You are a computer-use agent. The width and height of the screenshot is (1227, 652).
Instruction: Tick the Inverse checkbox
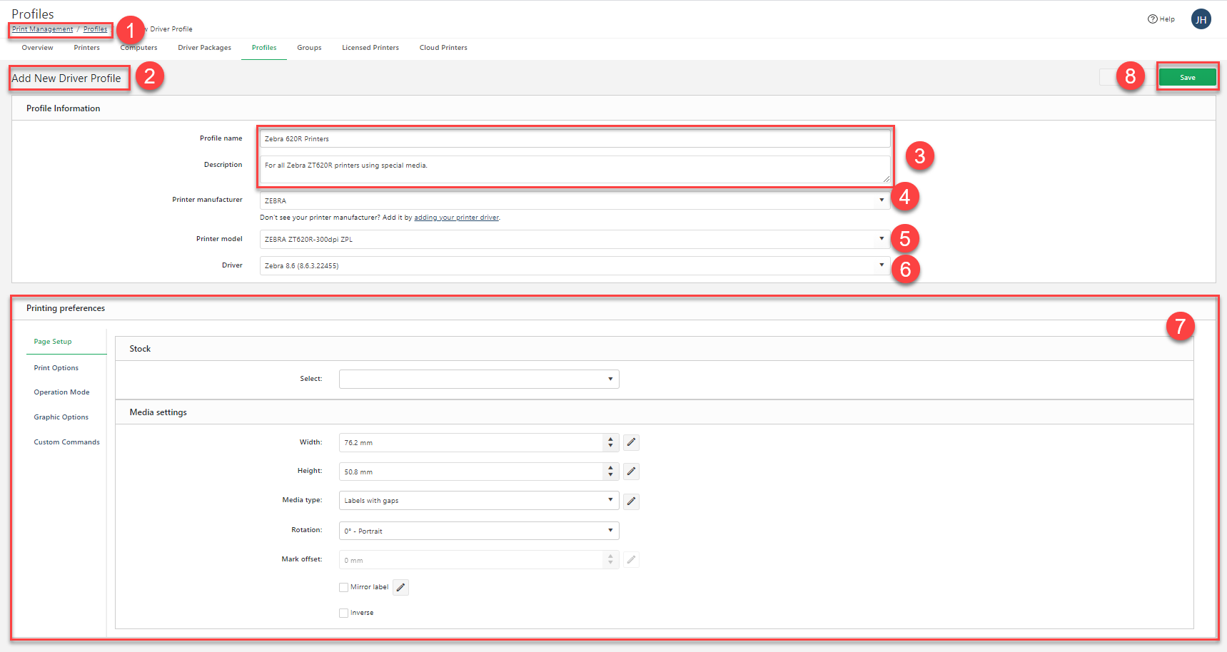click(344, 613)
